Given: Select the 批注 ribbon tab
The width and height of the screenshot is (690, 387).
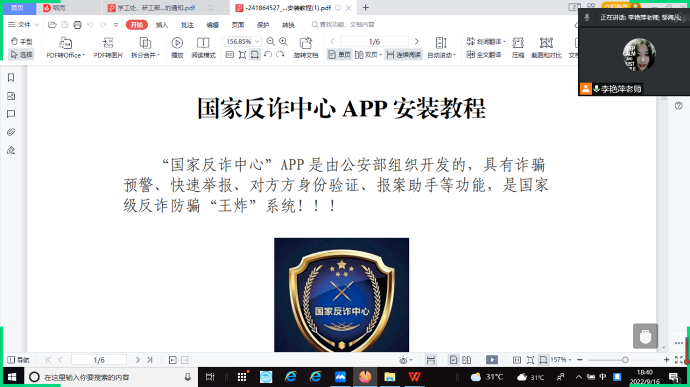Looking at the screenshot, I should pyautogui.click(x=187, y=25).
